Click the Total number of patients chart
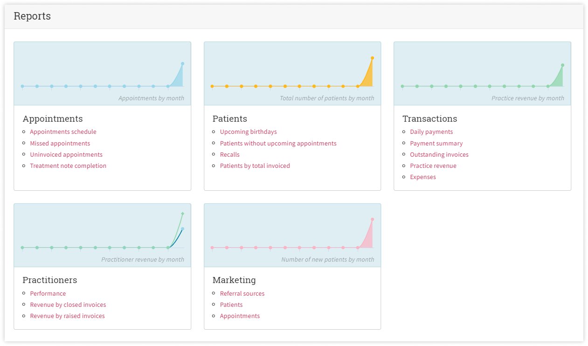The width and height of the screenshot is (588, 346). [292, 73]
